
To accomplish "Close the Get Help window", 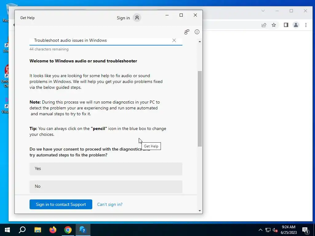I will click(195, 15).
